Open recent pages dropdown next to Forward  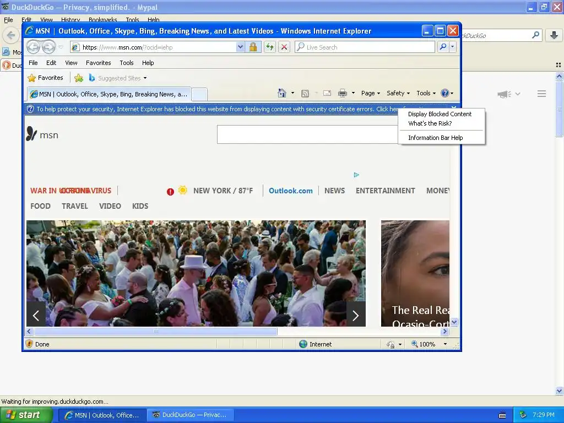[x=61, y=47]
